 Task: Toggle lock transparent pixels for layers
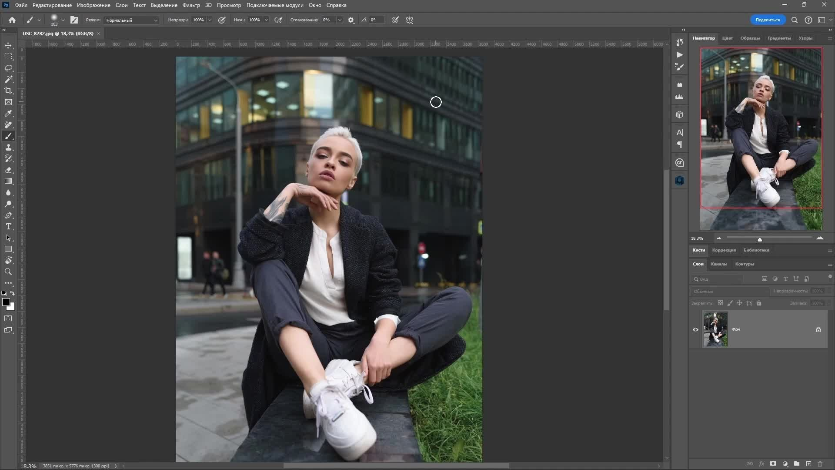click(x=721, y=303)
